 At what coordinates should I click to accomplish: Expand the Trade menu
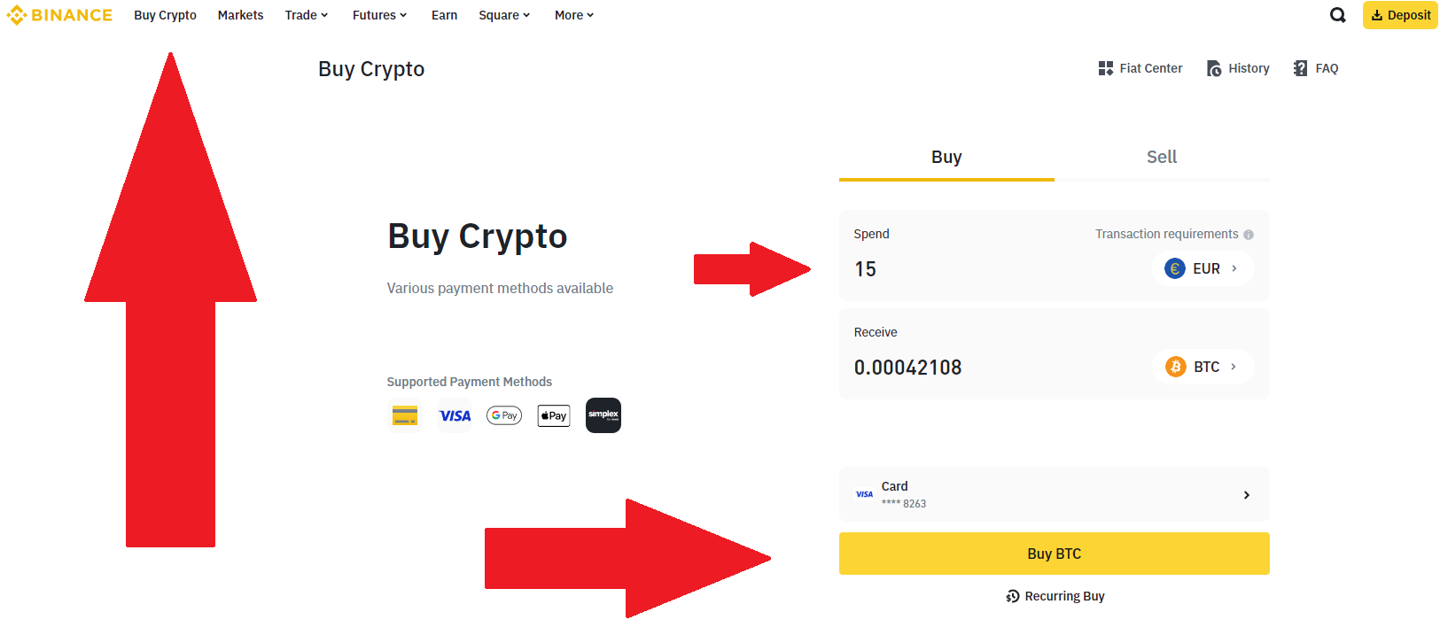tap(307, 15)
